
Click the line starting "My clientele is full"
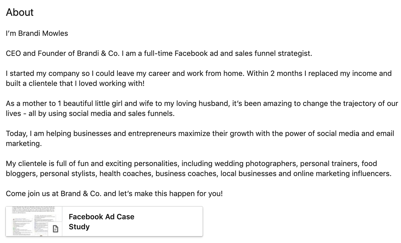point(191,163)
